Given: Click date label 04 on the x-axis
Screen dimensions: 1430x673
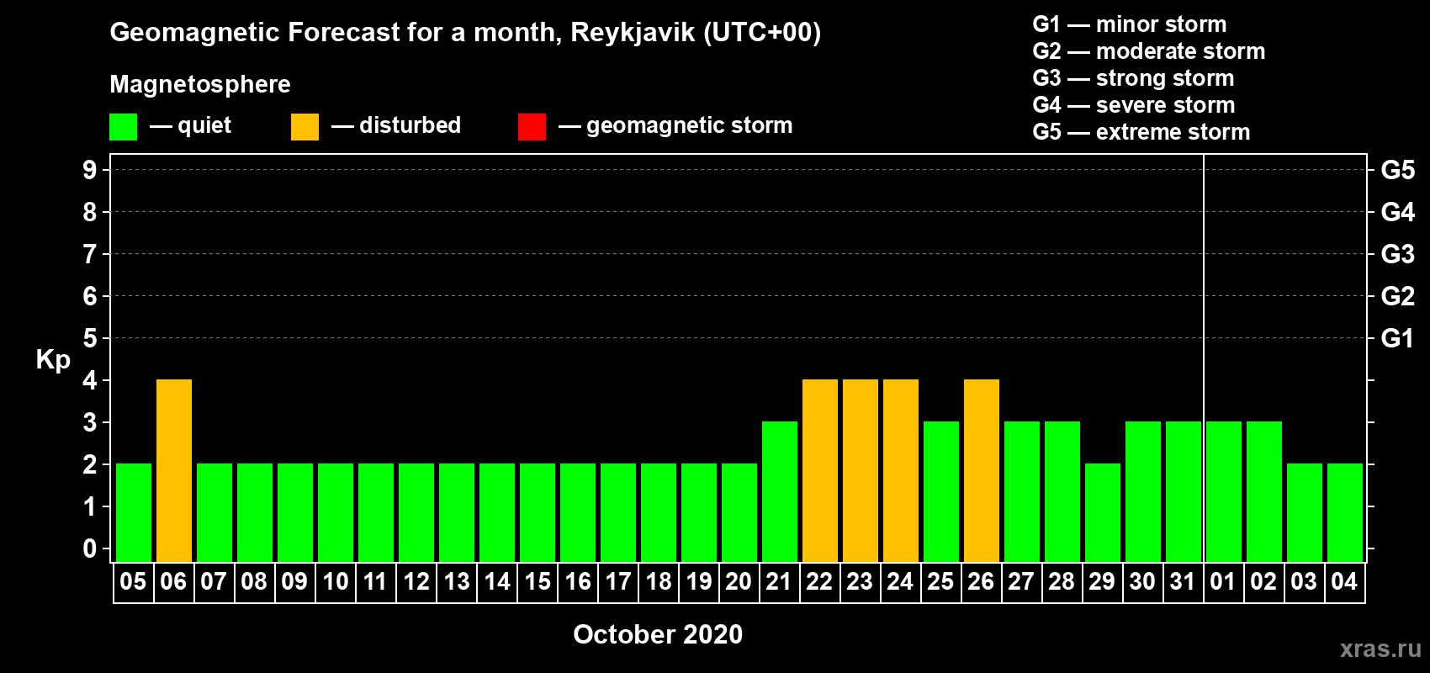Looking at the screenshot, I should click(x=1344, y=582).
